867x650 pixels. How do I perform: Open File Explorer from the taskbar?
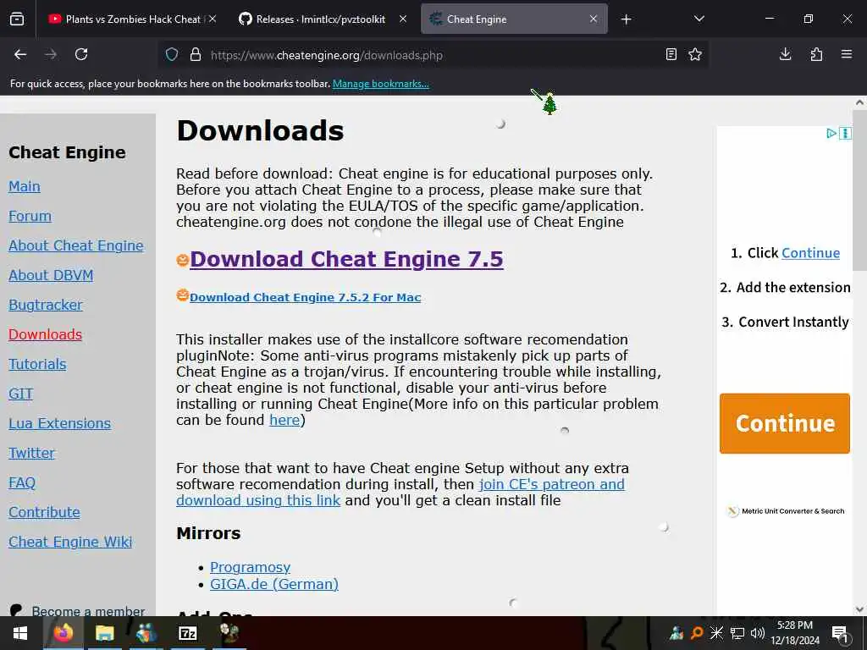point(104,633)
